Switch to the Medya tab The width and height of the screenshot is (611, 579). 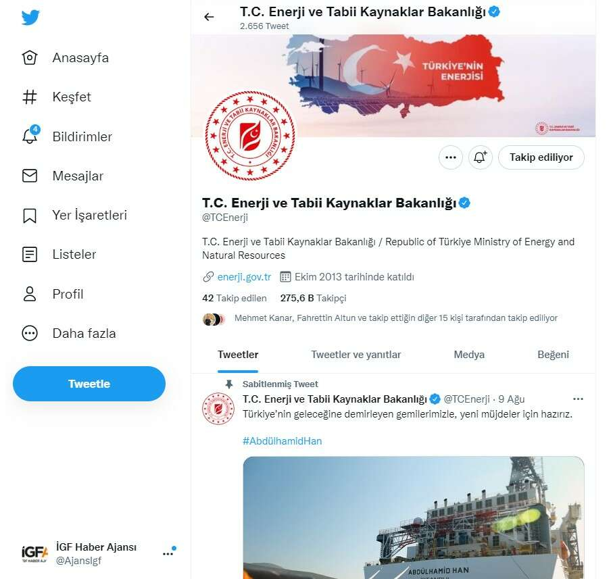pos(469,355)
